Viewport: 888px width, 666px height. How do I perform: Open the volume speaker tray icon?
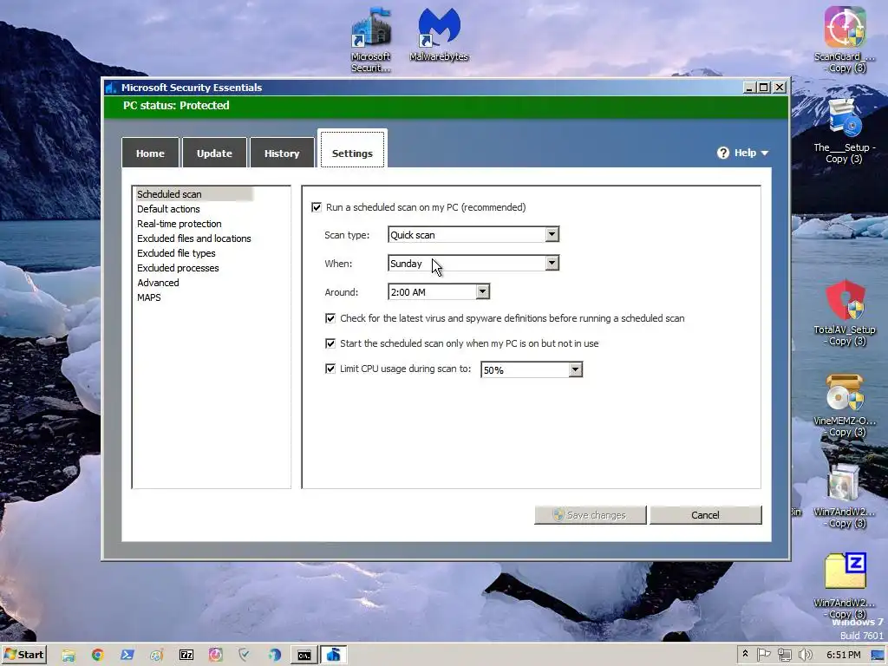805,655
